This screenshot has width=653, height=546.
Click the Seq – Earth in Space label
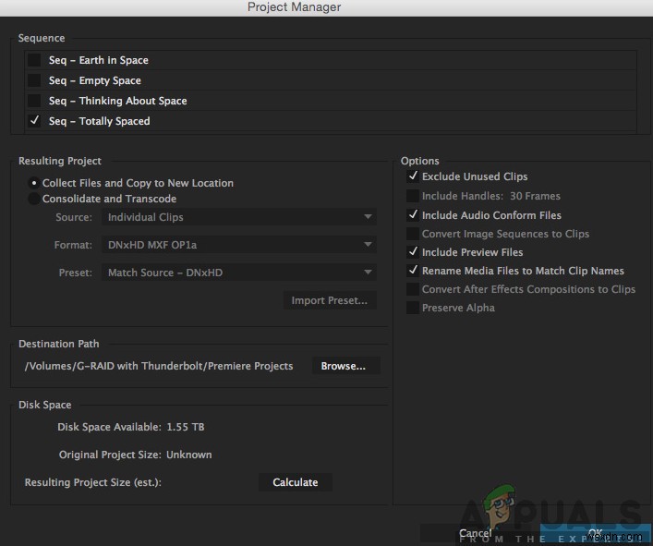tap(99, 60)
